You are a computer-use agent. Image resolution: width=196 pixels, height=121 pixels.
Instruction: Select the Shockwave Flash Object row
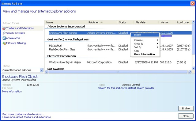point(120,33)
